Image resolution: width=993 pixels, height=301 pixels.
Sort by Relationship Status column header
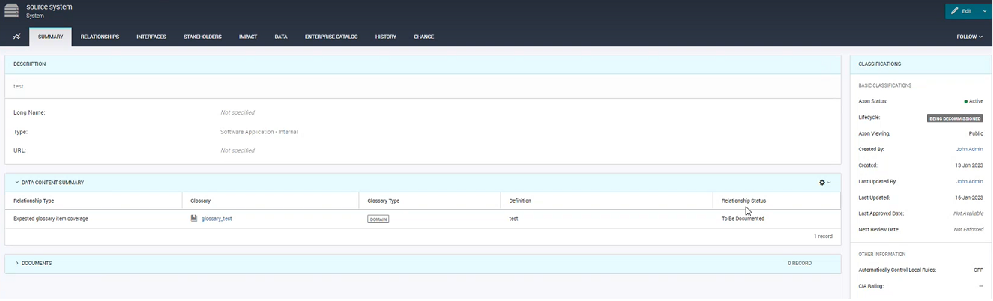[x=776, y=201]
